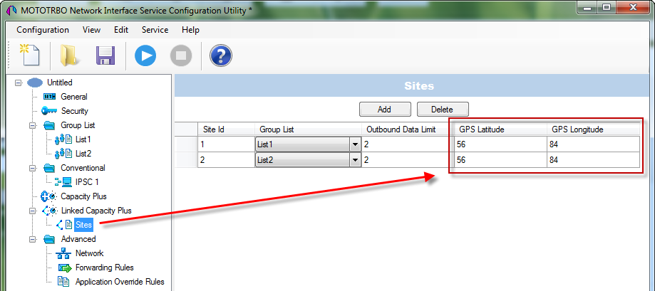The height and width of the screenshot is (291, 655).
Task: Save configuration using floppy disk icon
Action: click(x=105, y=55)
